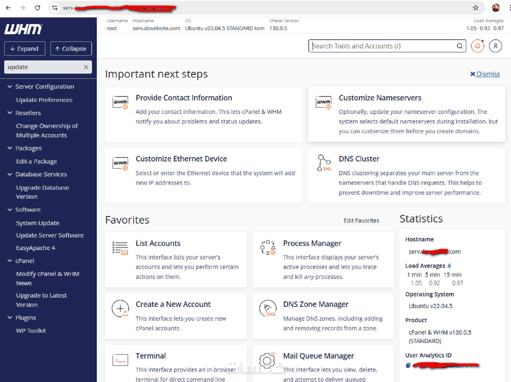Open Mail Queue Manager title link
511x382 pixels.
(318, 356)
